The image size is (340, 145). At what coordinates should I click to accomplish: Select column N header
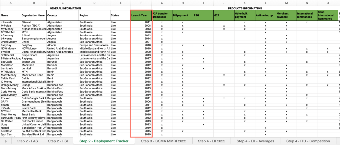coord(307,3)
